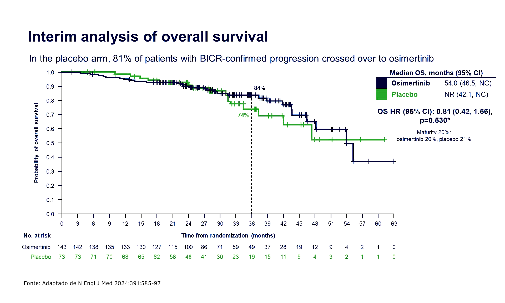The height and width of the screenshot is (303, 505).
Task: Click the green Placebo legend swatch
Action: [x=382, y=94]
